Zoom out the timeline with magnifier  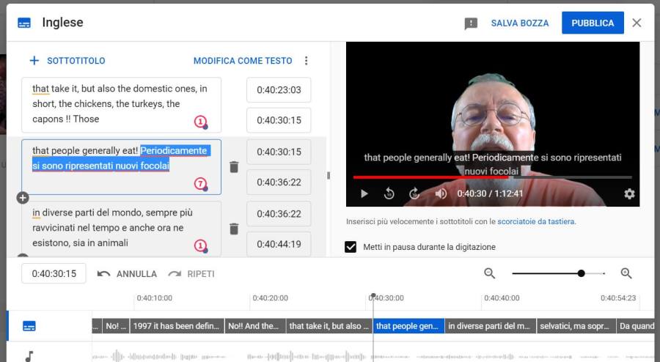click(x=490, y=273)
